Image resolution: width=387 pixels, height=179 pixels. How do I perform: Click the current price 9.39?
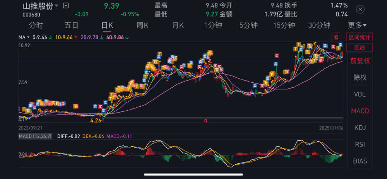tap(112, 6)
